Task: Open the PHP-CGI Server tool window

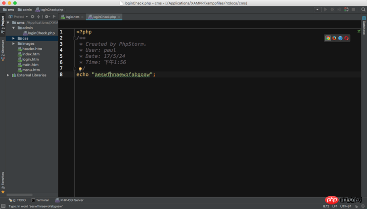Action: [x=69, y=200]
